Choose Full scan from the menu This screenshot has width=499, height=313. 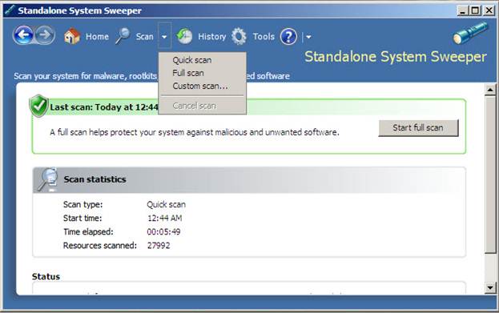202,73
